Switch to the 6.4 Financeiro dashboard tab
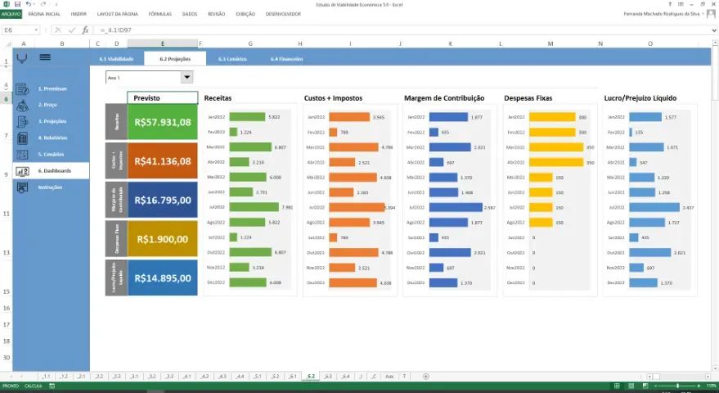 tap(286, 59)
